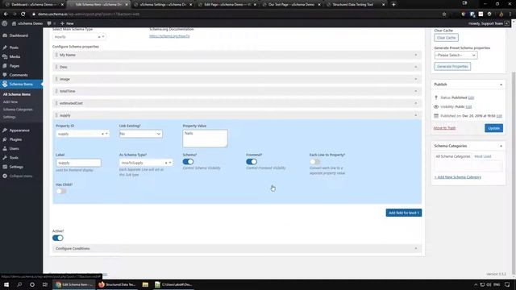The height and width of the screenshot is (290, 516).
Task: Open the Task View taskbar icon
Action: [45, 284]
